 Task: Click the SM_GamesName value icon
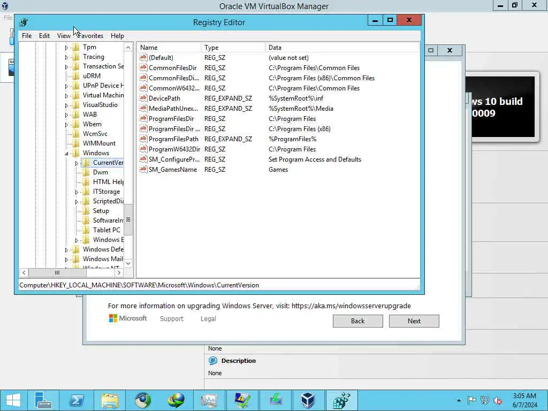[x=143, y=169]
